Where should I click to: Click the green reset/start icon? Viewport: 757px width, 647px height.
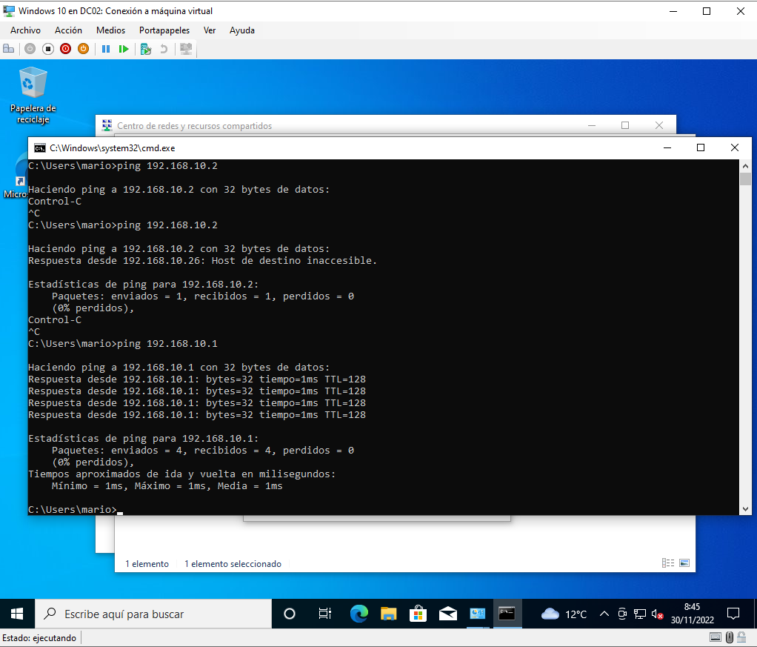pyautogui.click(x=124, y=49)
